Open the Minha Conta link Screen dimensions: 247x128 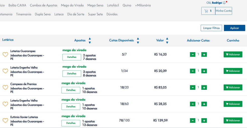pyautogui.click(x=224, y=11)
